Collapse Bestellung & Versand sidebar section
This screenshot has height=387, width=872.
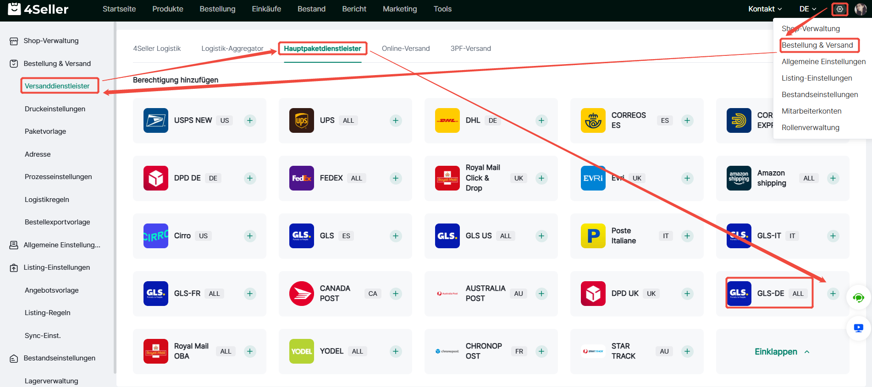[x=57, y=64]
